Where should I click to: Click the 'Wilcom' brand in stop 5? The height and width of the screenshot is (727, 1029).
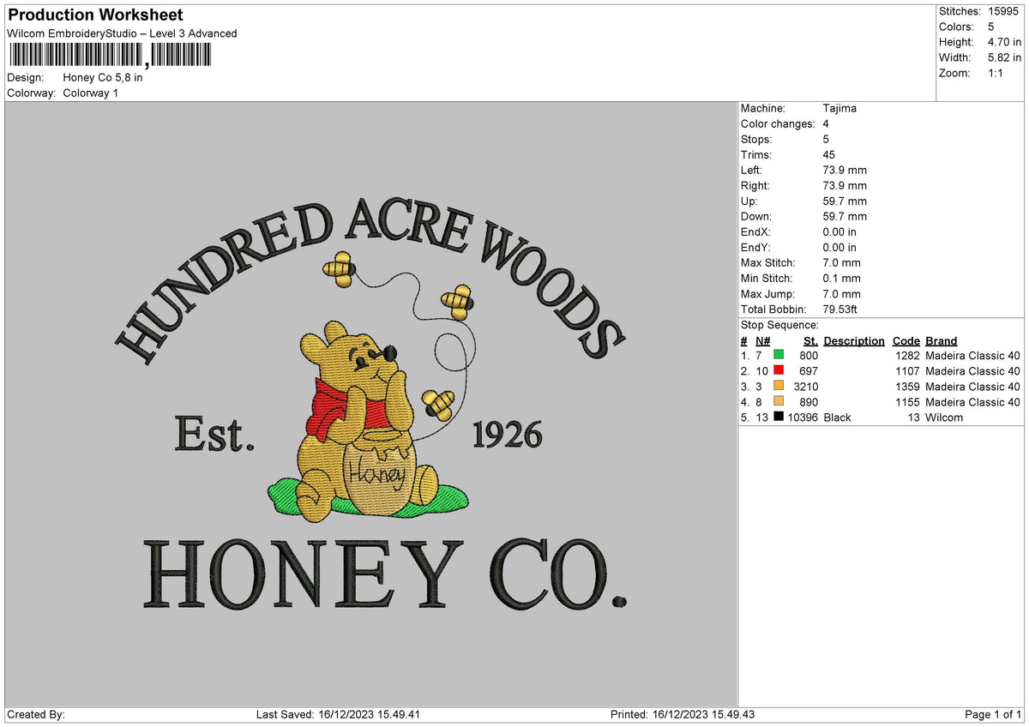944,418
